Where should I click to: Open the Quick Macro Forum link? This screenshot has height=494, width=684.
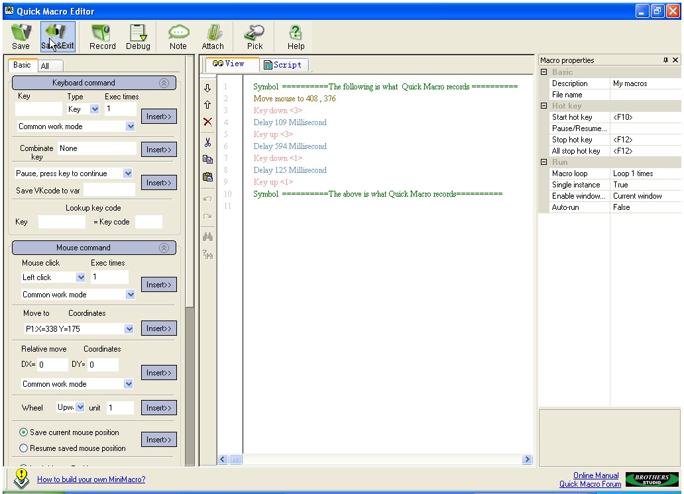(590, 484)
